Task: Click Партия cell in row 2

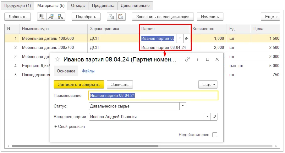Action: pos(164,47)
